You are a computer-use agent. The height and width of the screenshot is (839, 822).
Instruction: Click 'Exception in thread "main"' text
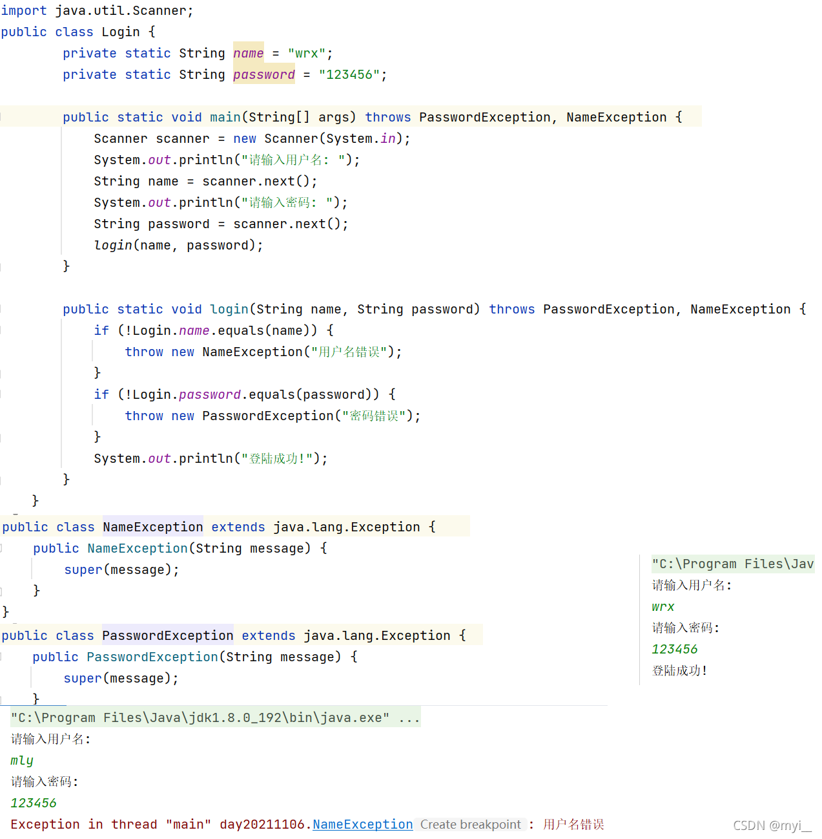click(x=111, y=824)
